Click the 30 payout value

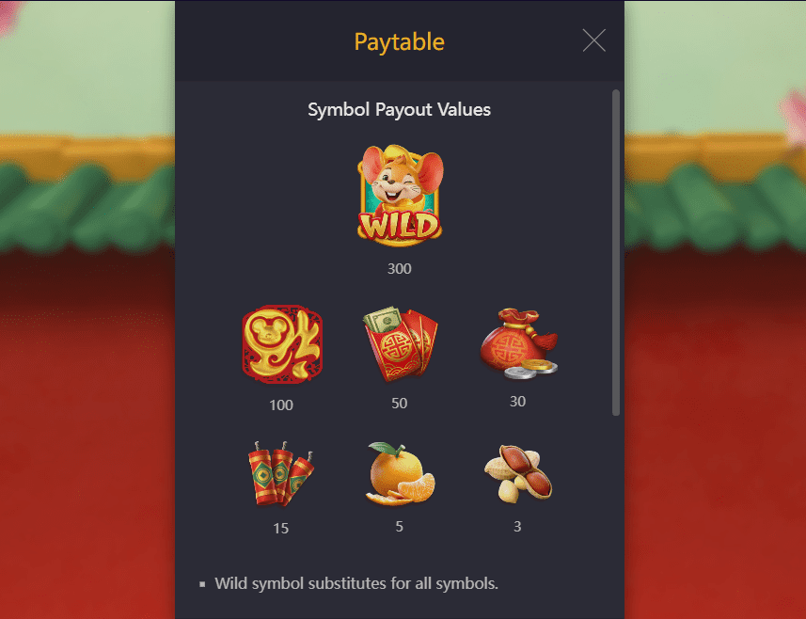(x=517, y=402)
